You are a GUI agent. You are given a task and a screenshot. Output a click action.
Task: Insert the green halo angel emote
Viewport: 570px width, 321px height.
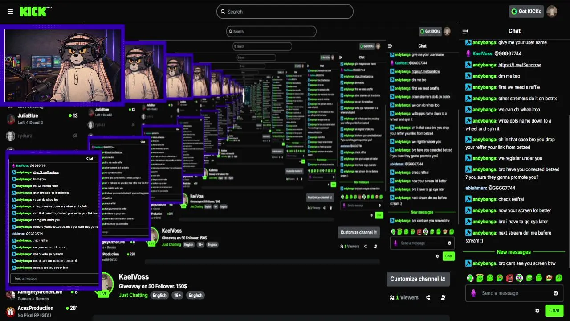point(480,278)
